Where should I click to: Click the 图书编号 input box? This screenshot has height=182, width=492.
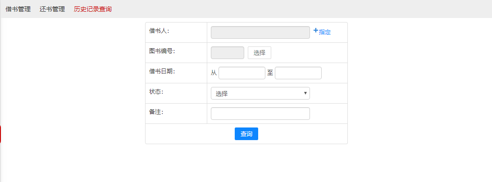(227, 53)
